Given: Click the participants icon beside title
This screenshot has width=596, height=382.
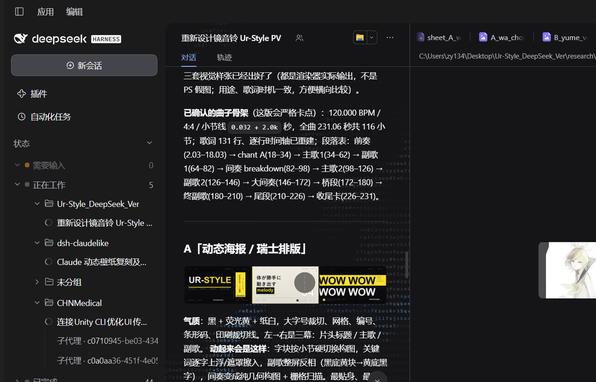Looking at the screenshot, I should click(x=300, y=38).
